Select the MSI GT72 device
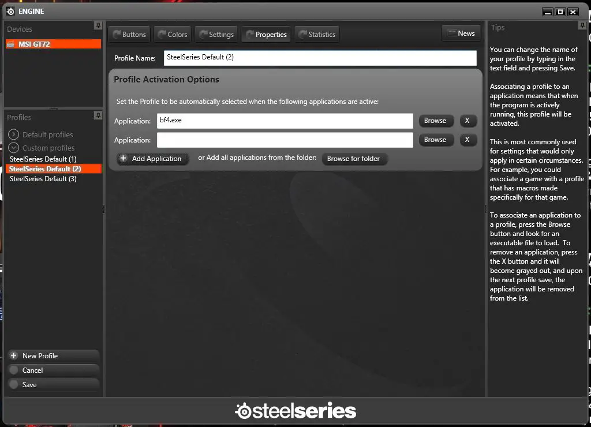The width and height of the screenshot is (591, 427). (54, 44)
